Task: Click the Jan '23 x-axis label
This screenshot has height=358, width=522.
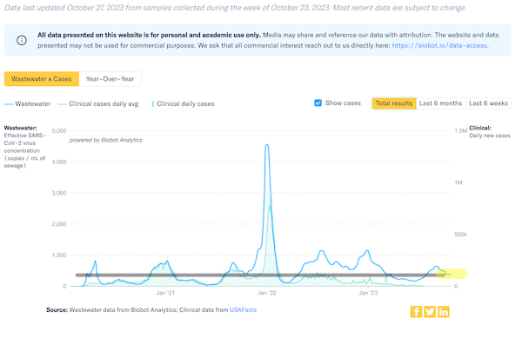Action: 370,294
